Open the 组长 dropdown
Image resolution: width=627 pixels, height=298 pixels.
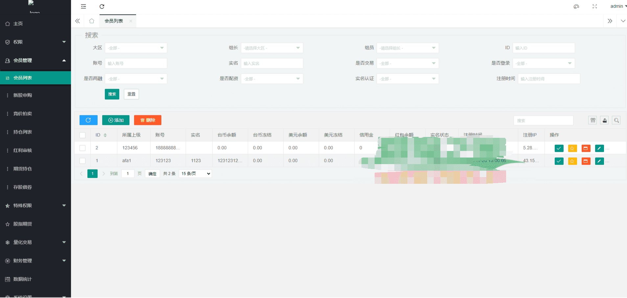pos(272,48)
